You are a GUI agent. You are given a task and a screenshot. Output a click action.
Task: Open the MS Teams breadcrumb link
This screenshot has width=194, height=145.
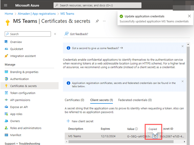click(x=67, y=14)
